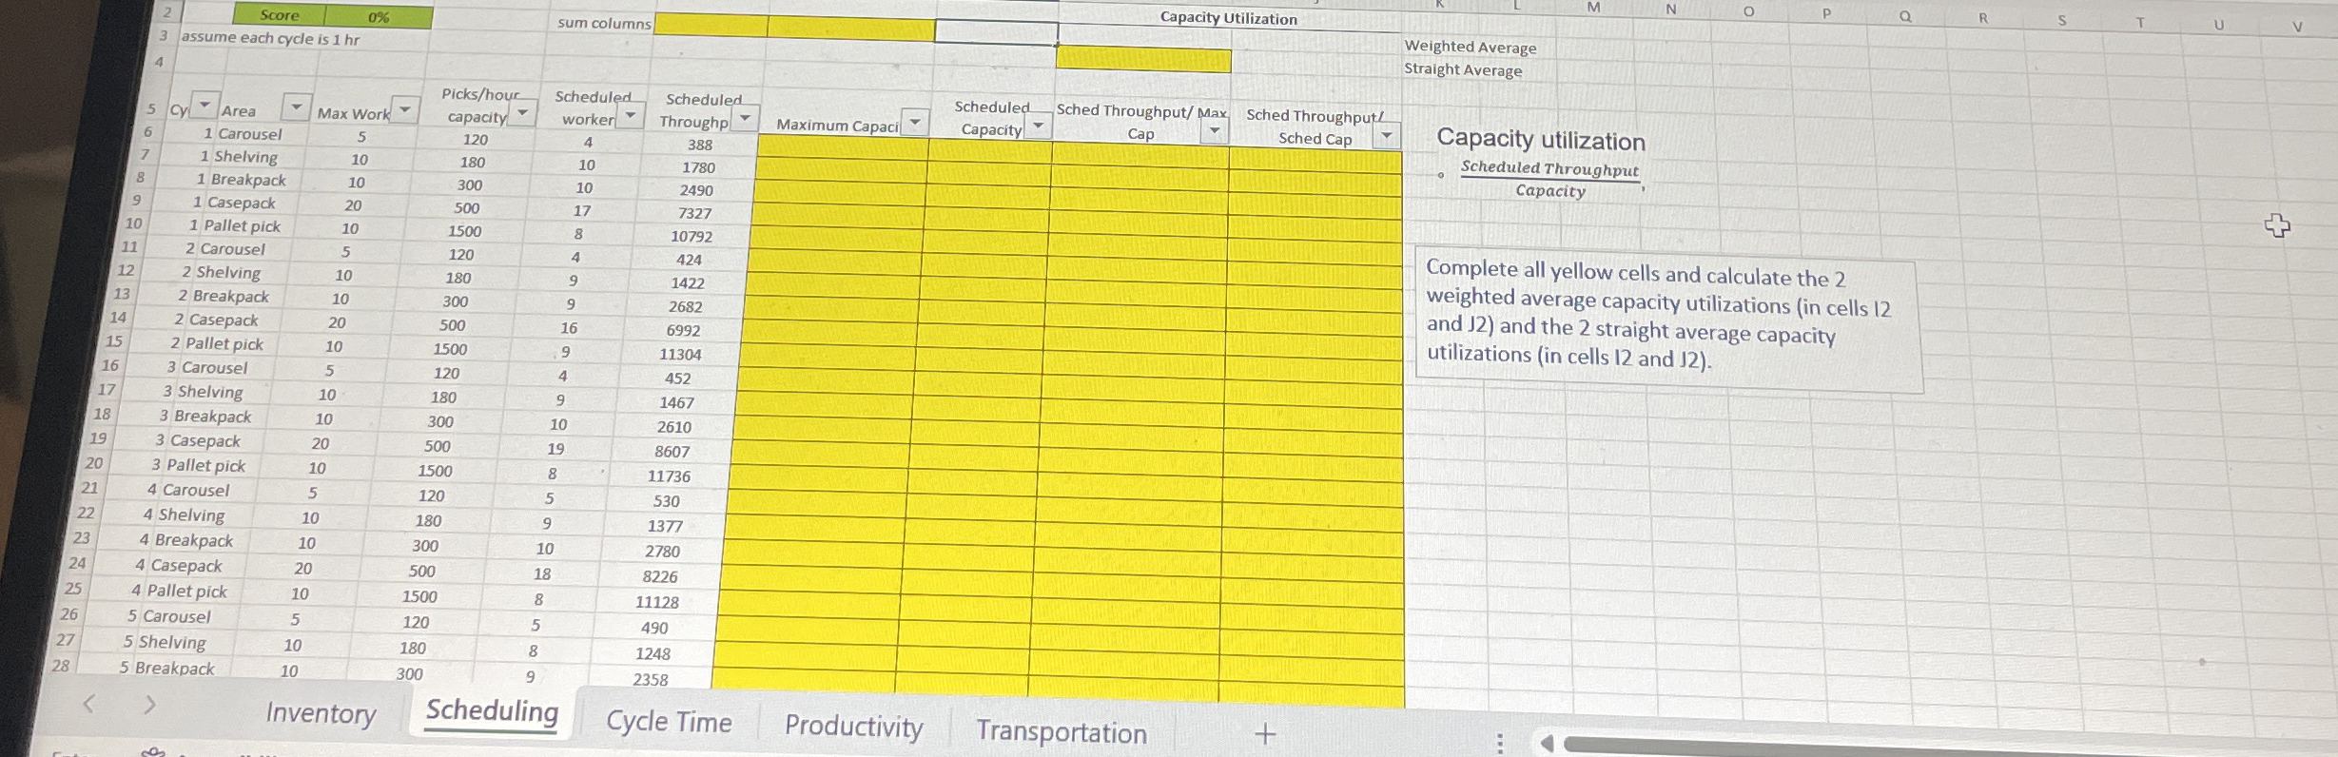The height and width of the screenshot is (757, 2338).
Task: Select the column R header
Action: click(1983, 17)
